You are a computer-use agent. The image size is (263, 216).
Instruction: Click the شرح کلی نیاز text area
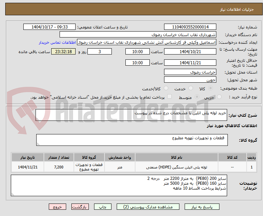tap(131, 115)
